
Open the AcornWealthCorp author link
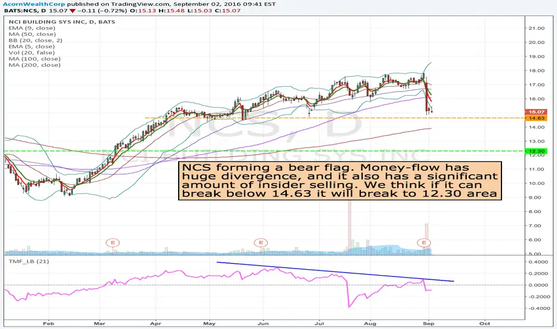coord(33,4)
